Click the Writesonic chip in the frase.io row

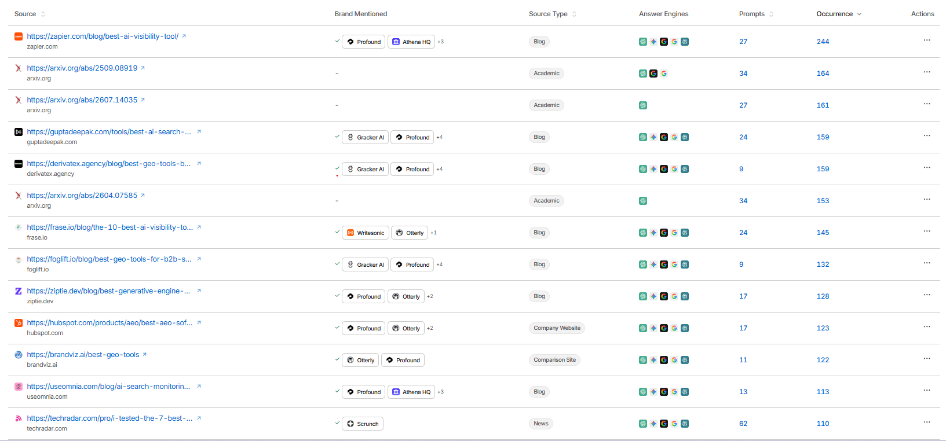(x=366, y=233)
